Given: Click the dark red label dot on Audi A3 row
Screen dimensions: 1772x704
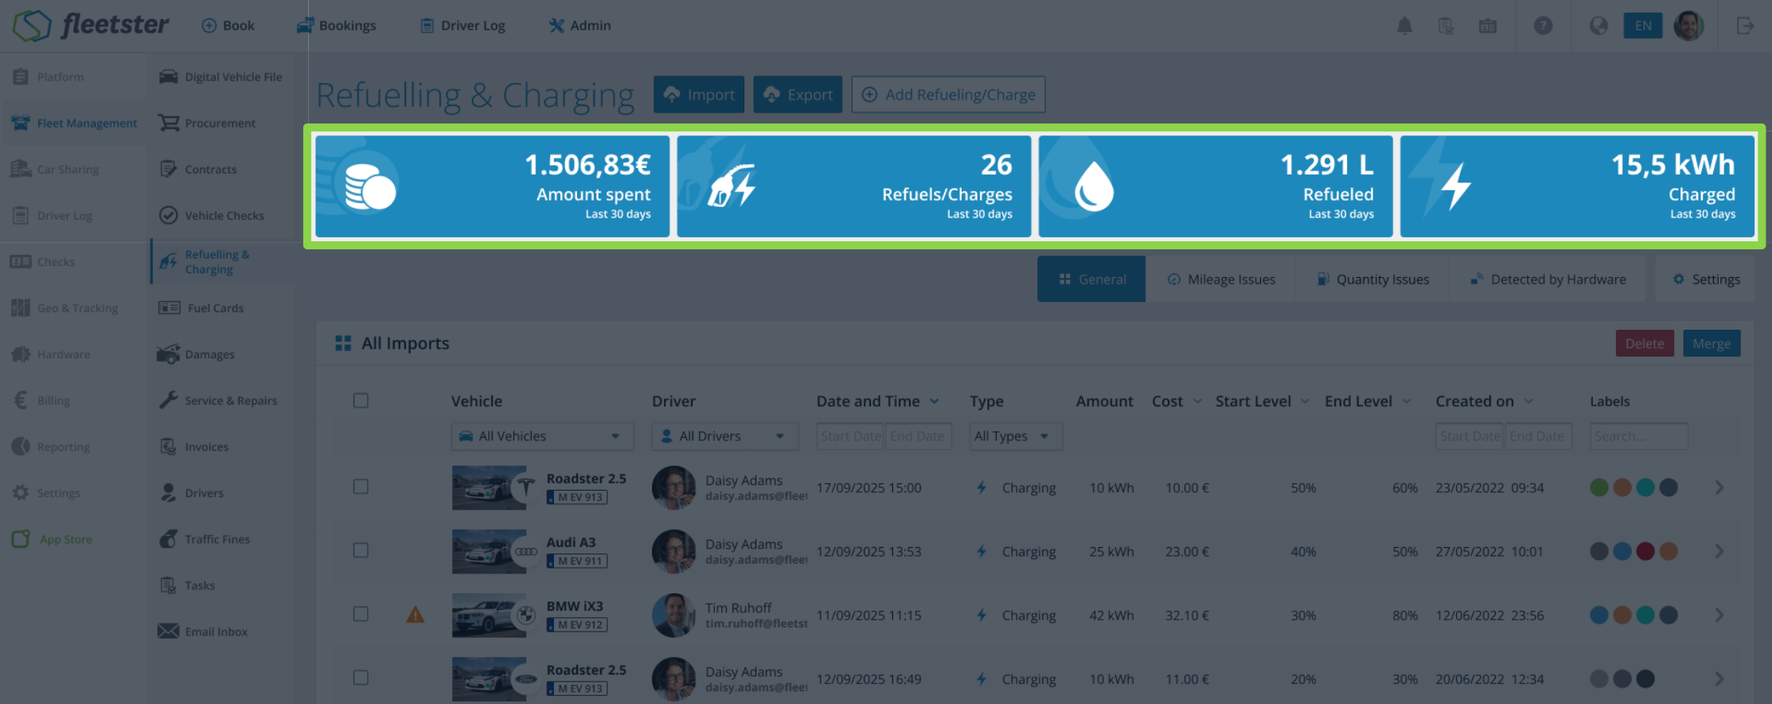Looking at the screenshot, I should click(x=1645, y=551).
